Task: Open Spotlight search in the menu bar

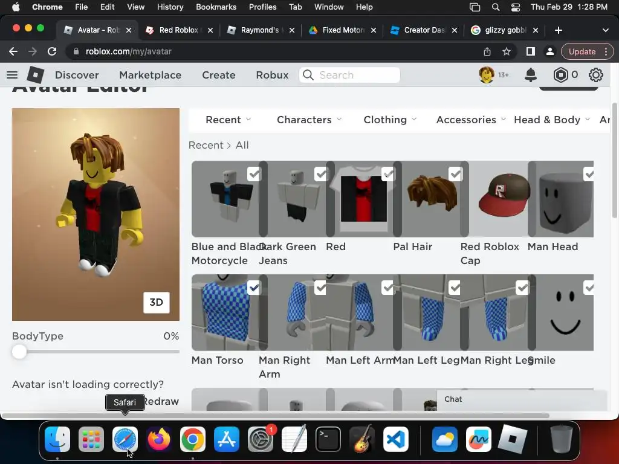Action: click(x=496, y=7)
